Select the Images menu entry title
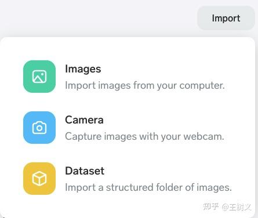The width and height of the screenshot is (258, 218). (x=83, y=69)
